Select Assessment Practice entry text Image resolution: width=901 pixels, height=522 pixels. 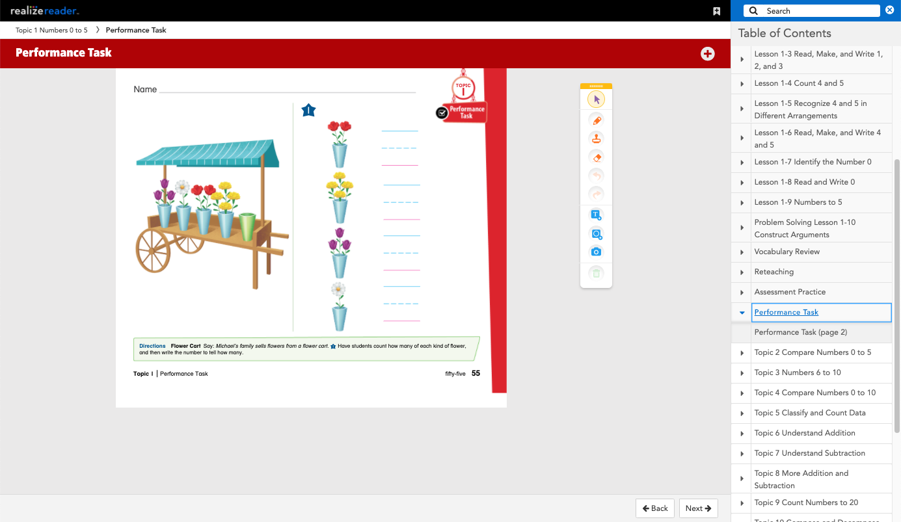pos(790,292)
